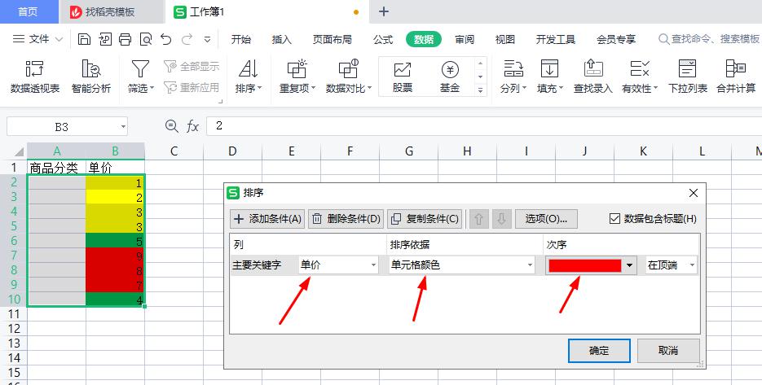Open the 会员专享 ribbon tab

[616, 39]
